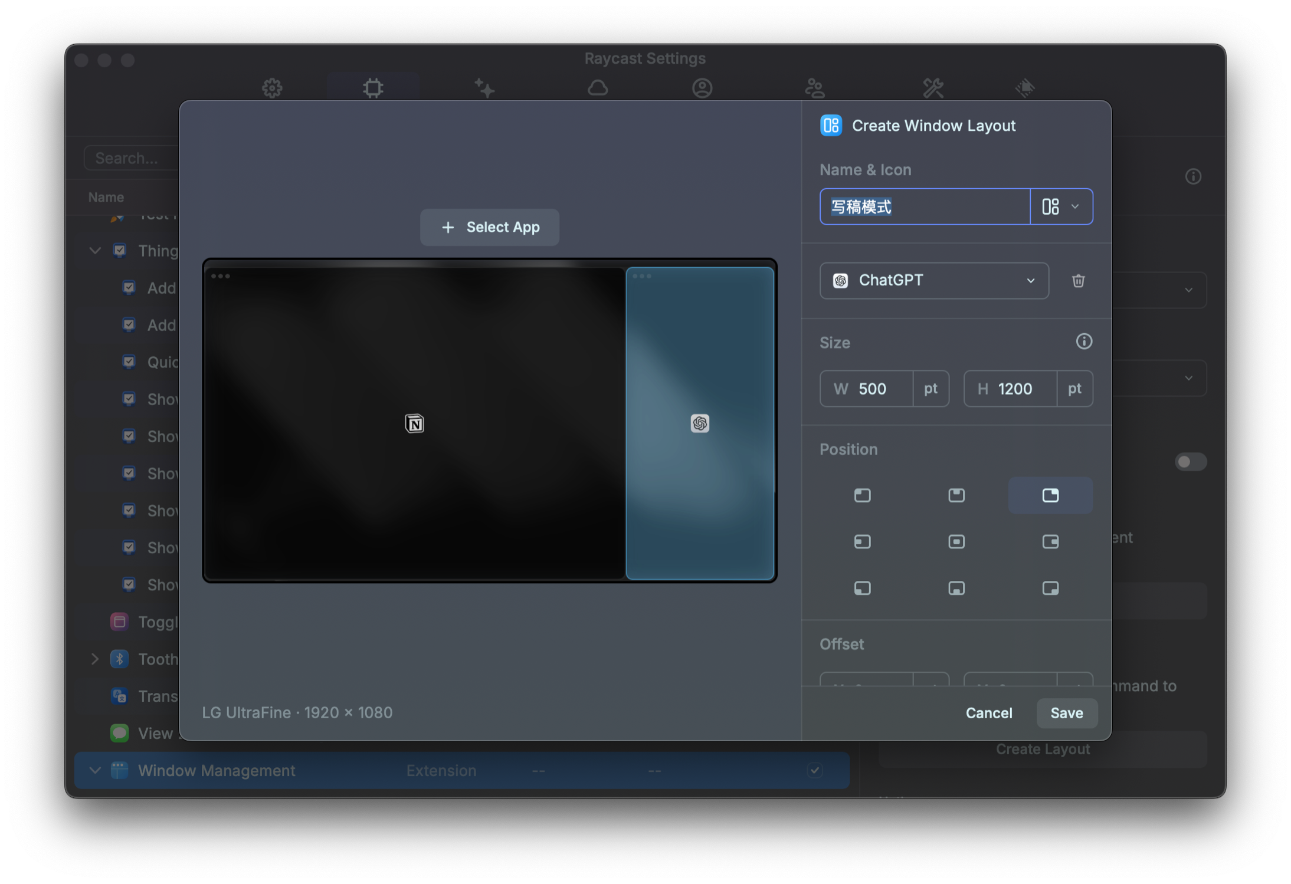This screenshot has height=884, width=1291.
Task: Collapse the Window Management tree row
Action: coord(95,770)
